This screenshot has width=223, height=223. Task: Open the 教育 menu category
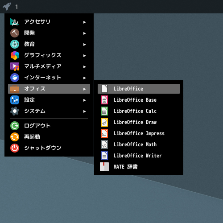coord(49,44)
